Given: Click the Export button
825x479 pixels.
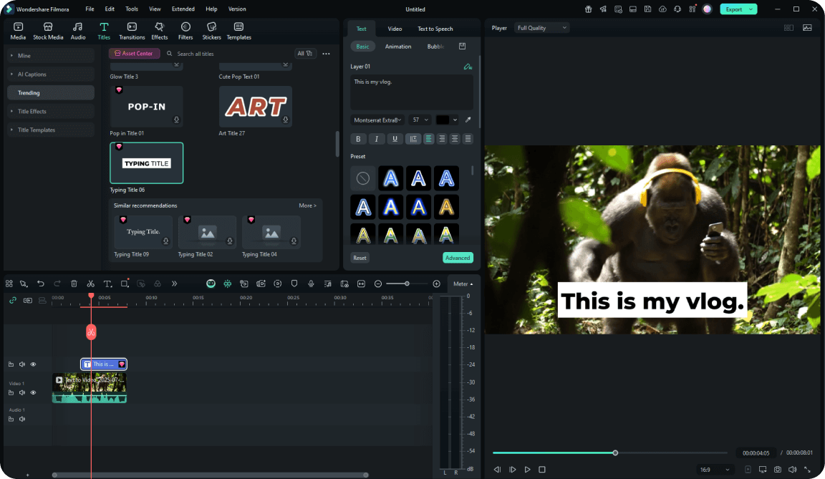Looking at the screenshot, I should pos(738,9).
